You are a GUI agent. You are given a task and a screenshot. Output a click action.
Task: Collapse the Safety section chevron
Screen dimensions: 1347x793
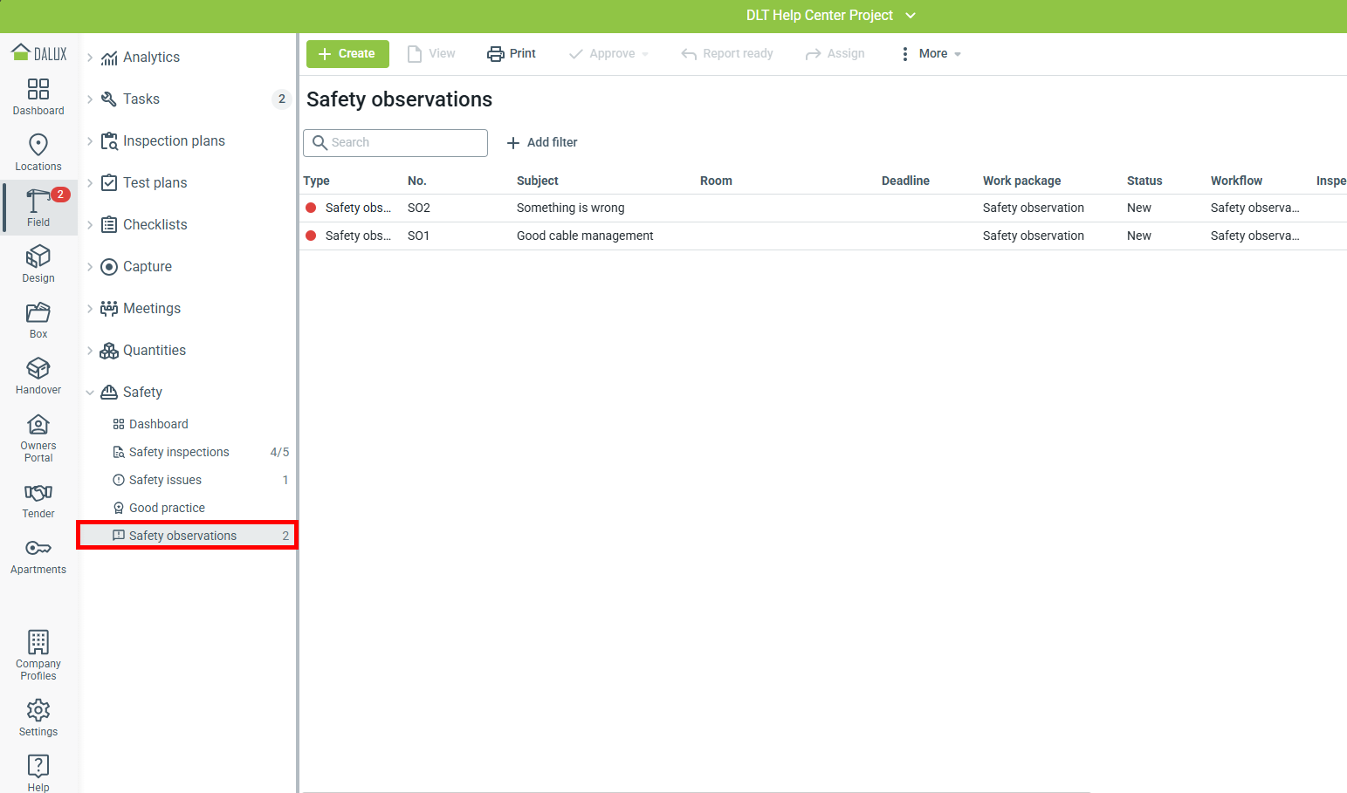pos(90,393)
